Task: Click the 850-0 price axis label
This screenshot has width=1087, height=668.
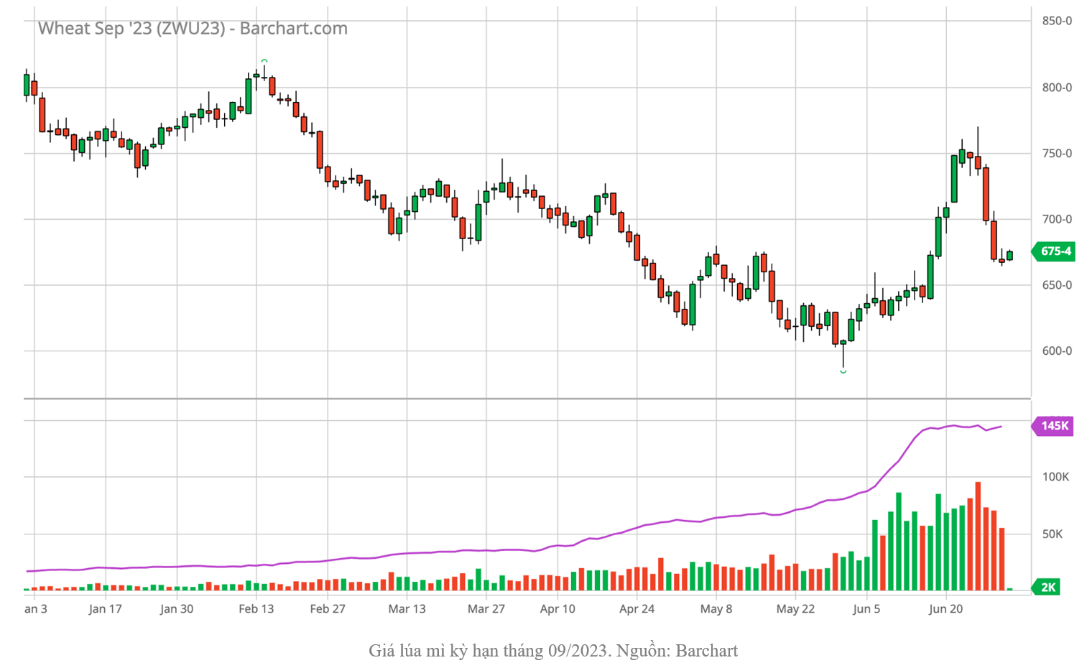Action: tap(1057, 21)
